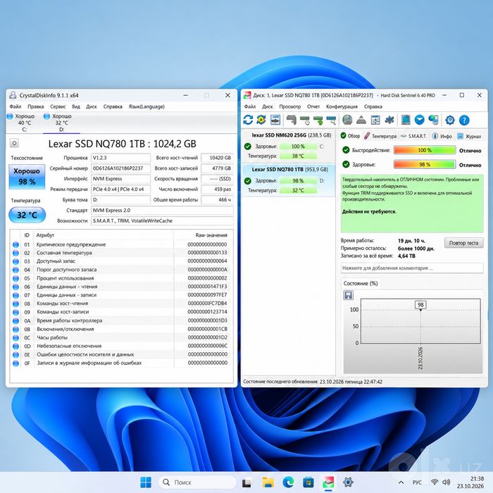Image resolution: width=493 pixels, height=493 pixels.
Task: Click the РУС language indicator in tray
Action: point(417,482)
